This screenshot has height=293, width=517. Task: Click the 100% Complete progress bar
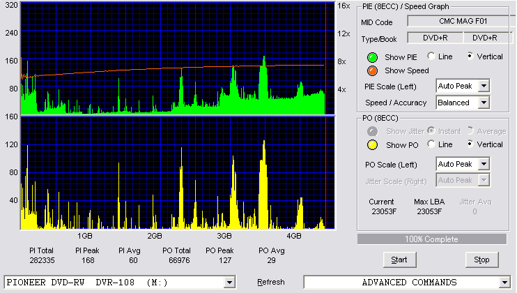click(431, 239)
